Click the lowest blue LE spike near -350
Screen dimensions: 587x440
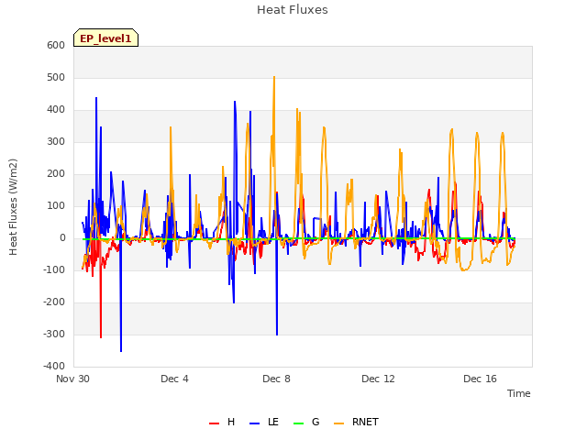coord(121,350)
